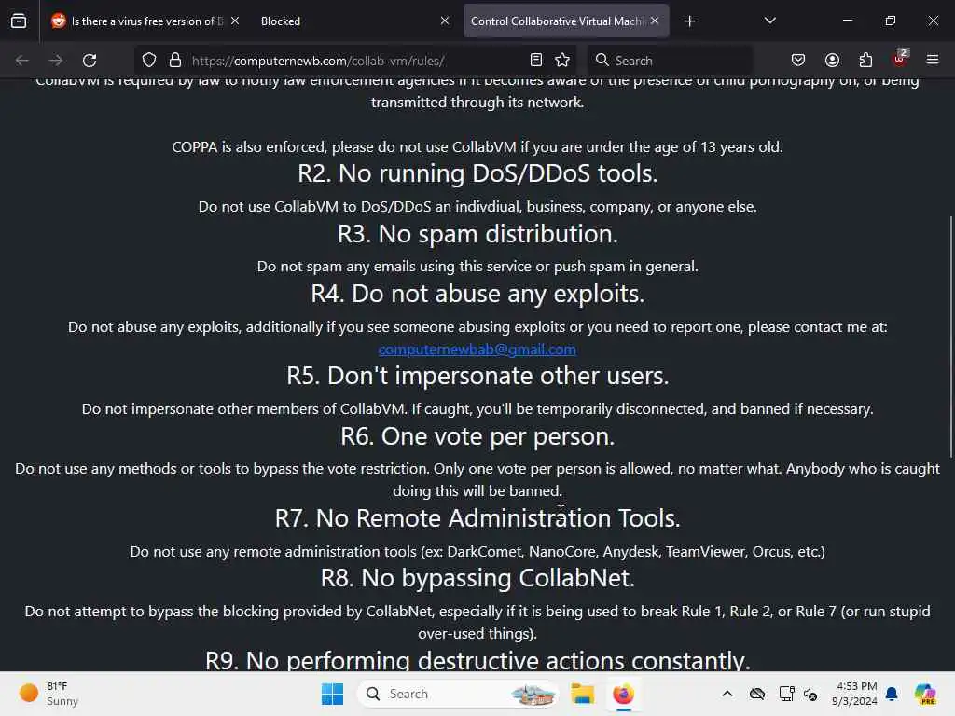This screenshot has height=716, width=955.
Task: Launch the Copilot preview taskbar icon
Action: pos(925,694)
